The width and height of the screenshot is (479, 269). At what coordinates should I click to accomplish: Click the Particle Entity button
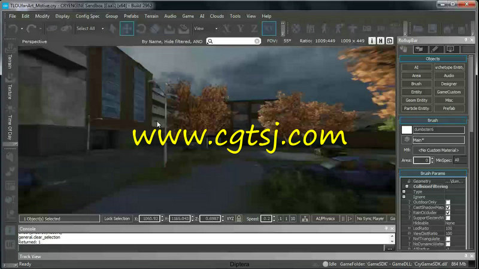(416, 109)
